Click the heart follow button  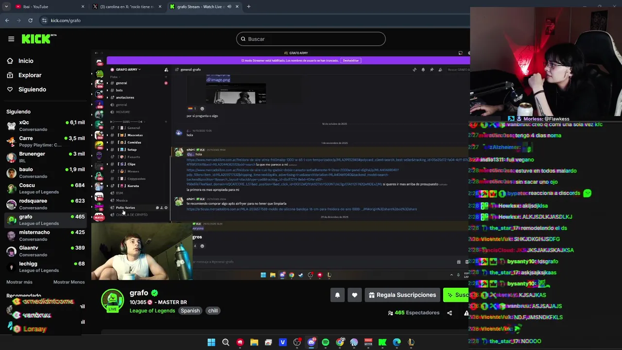click(x=355, y=295)
